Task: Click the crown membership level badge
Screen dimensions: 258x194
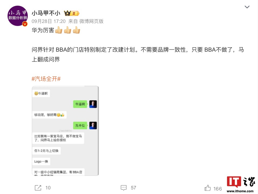Action: pos(72,13)
